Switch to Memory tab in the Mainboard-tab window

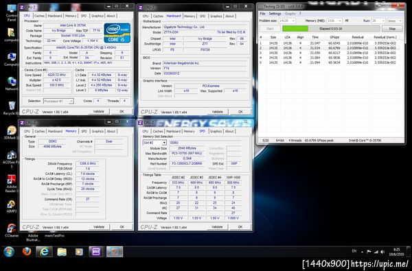pos(190,16)
